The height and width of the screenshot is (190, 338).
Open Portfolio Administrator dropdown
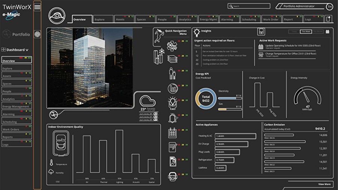(x=301, y=6)
